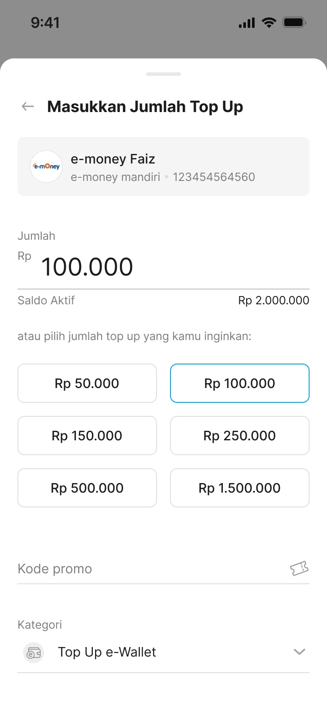Select the Rp 50.000 amount option

[87, 383]
